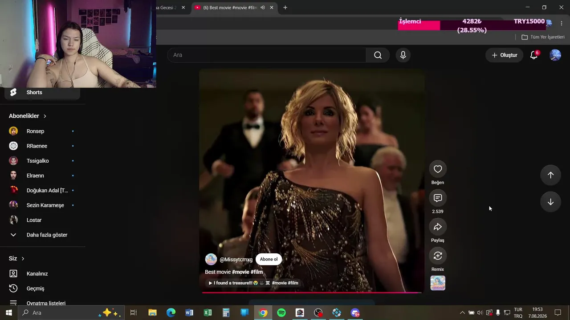Open Shorts in the sidebar
The width and height of the screenshot is (570, 320).
(42, 92)
